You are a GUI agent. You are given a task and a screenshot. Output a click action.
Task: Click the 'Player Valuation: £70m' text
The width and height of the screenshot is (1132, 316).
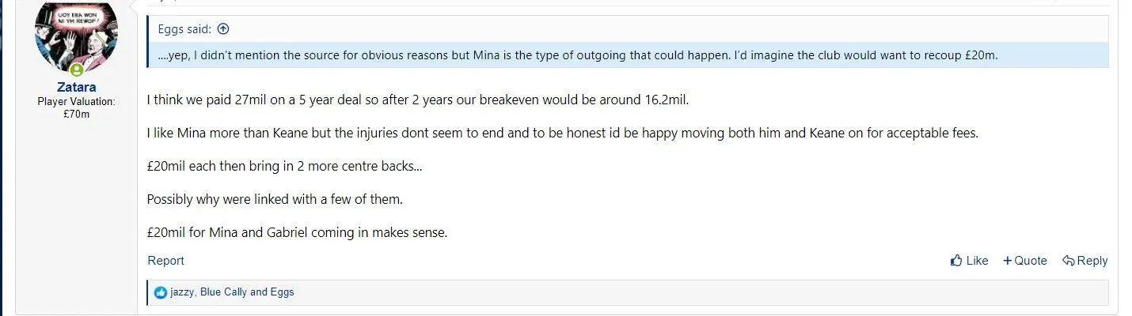tap(76, 108)
